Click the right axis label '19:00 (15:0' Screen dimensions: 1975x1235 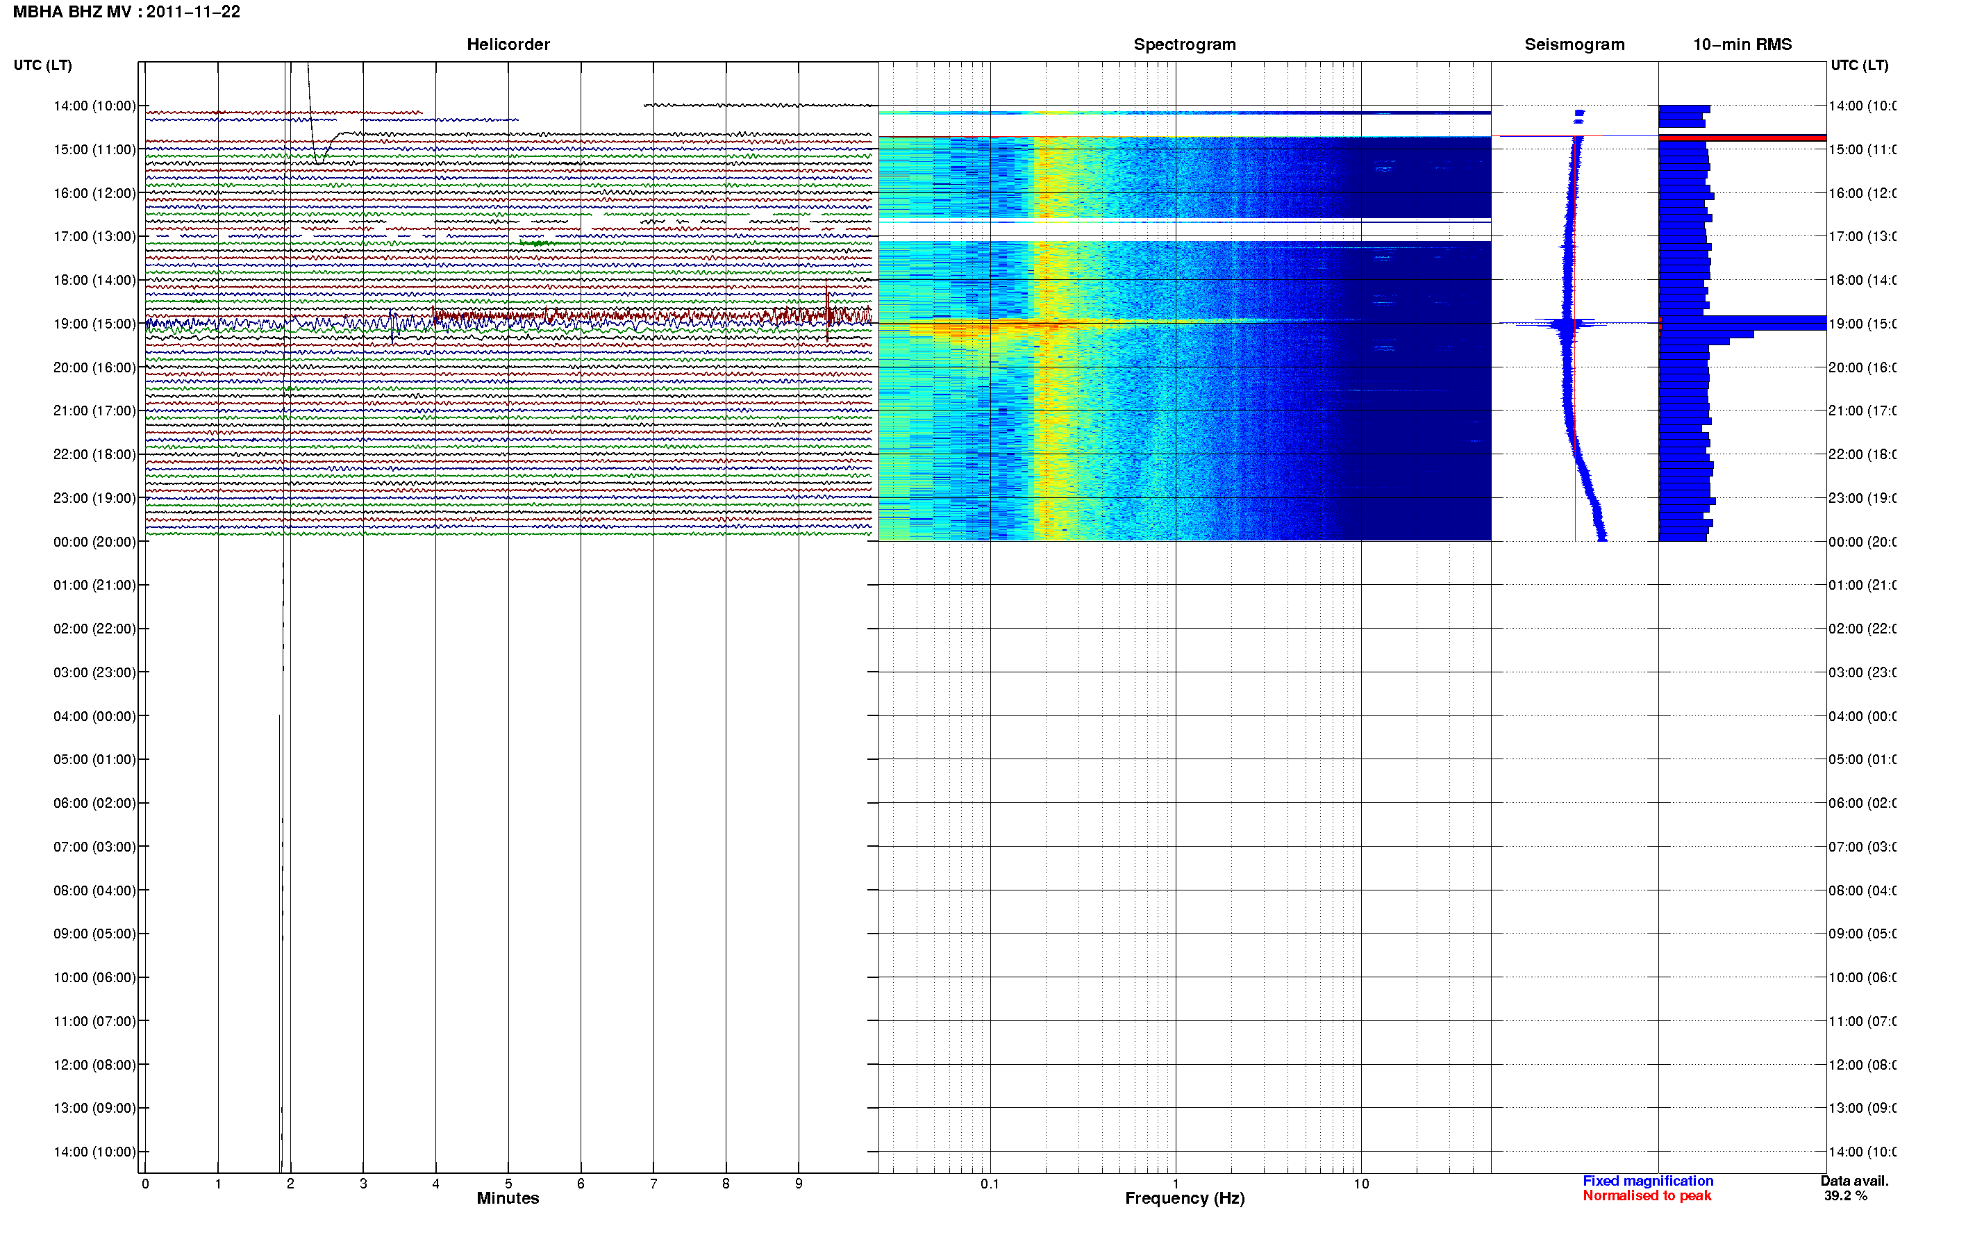[1862, 324]
